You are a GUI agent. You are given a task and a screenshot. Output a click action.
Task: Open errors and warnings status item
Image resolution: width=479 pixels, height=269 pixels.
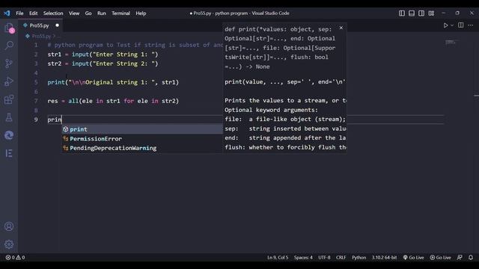coord(15,257)
